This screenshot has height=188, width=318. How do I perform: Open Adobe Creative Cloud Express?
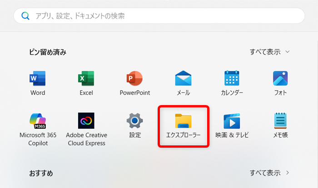86,130
